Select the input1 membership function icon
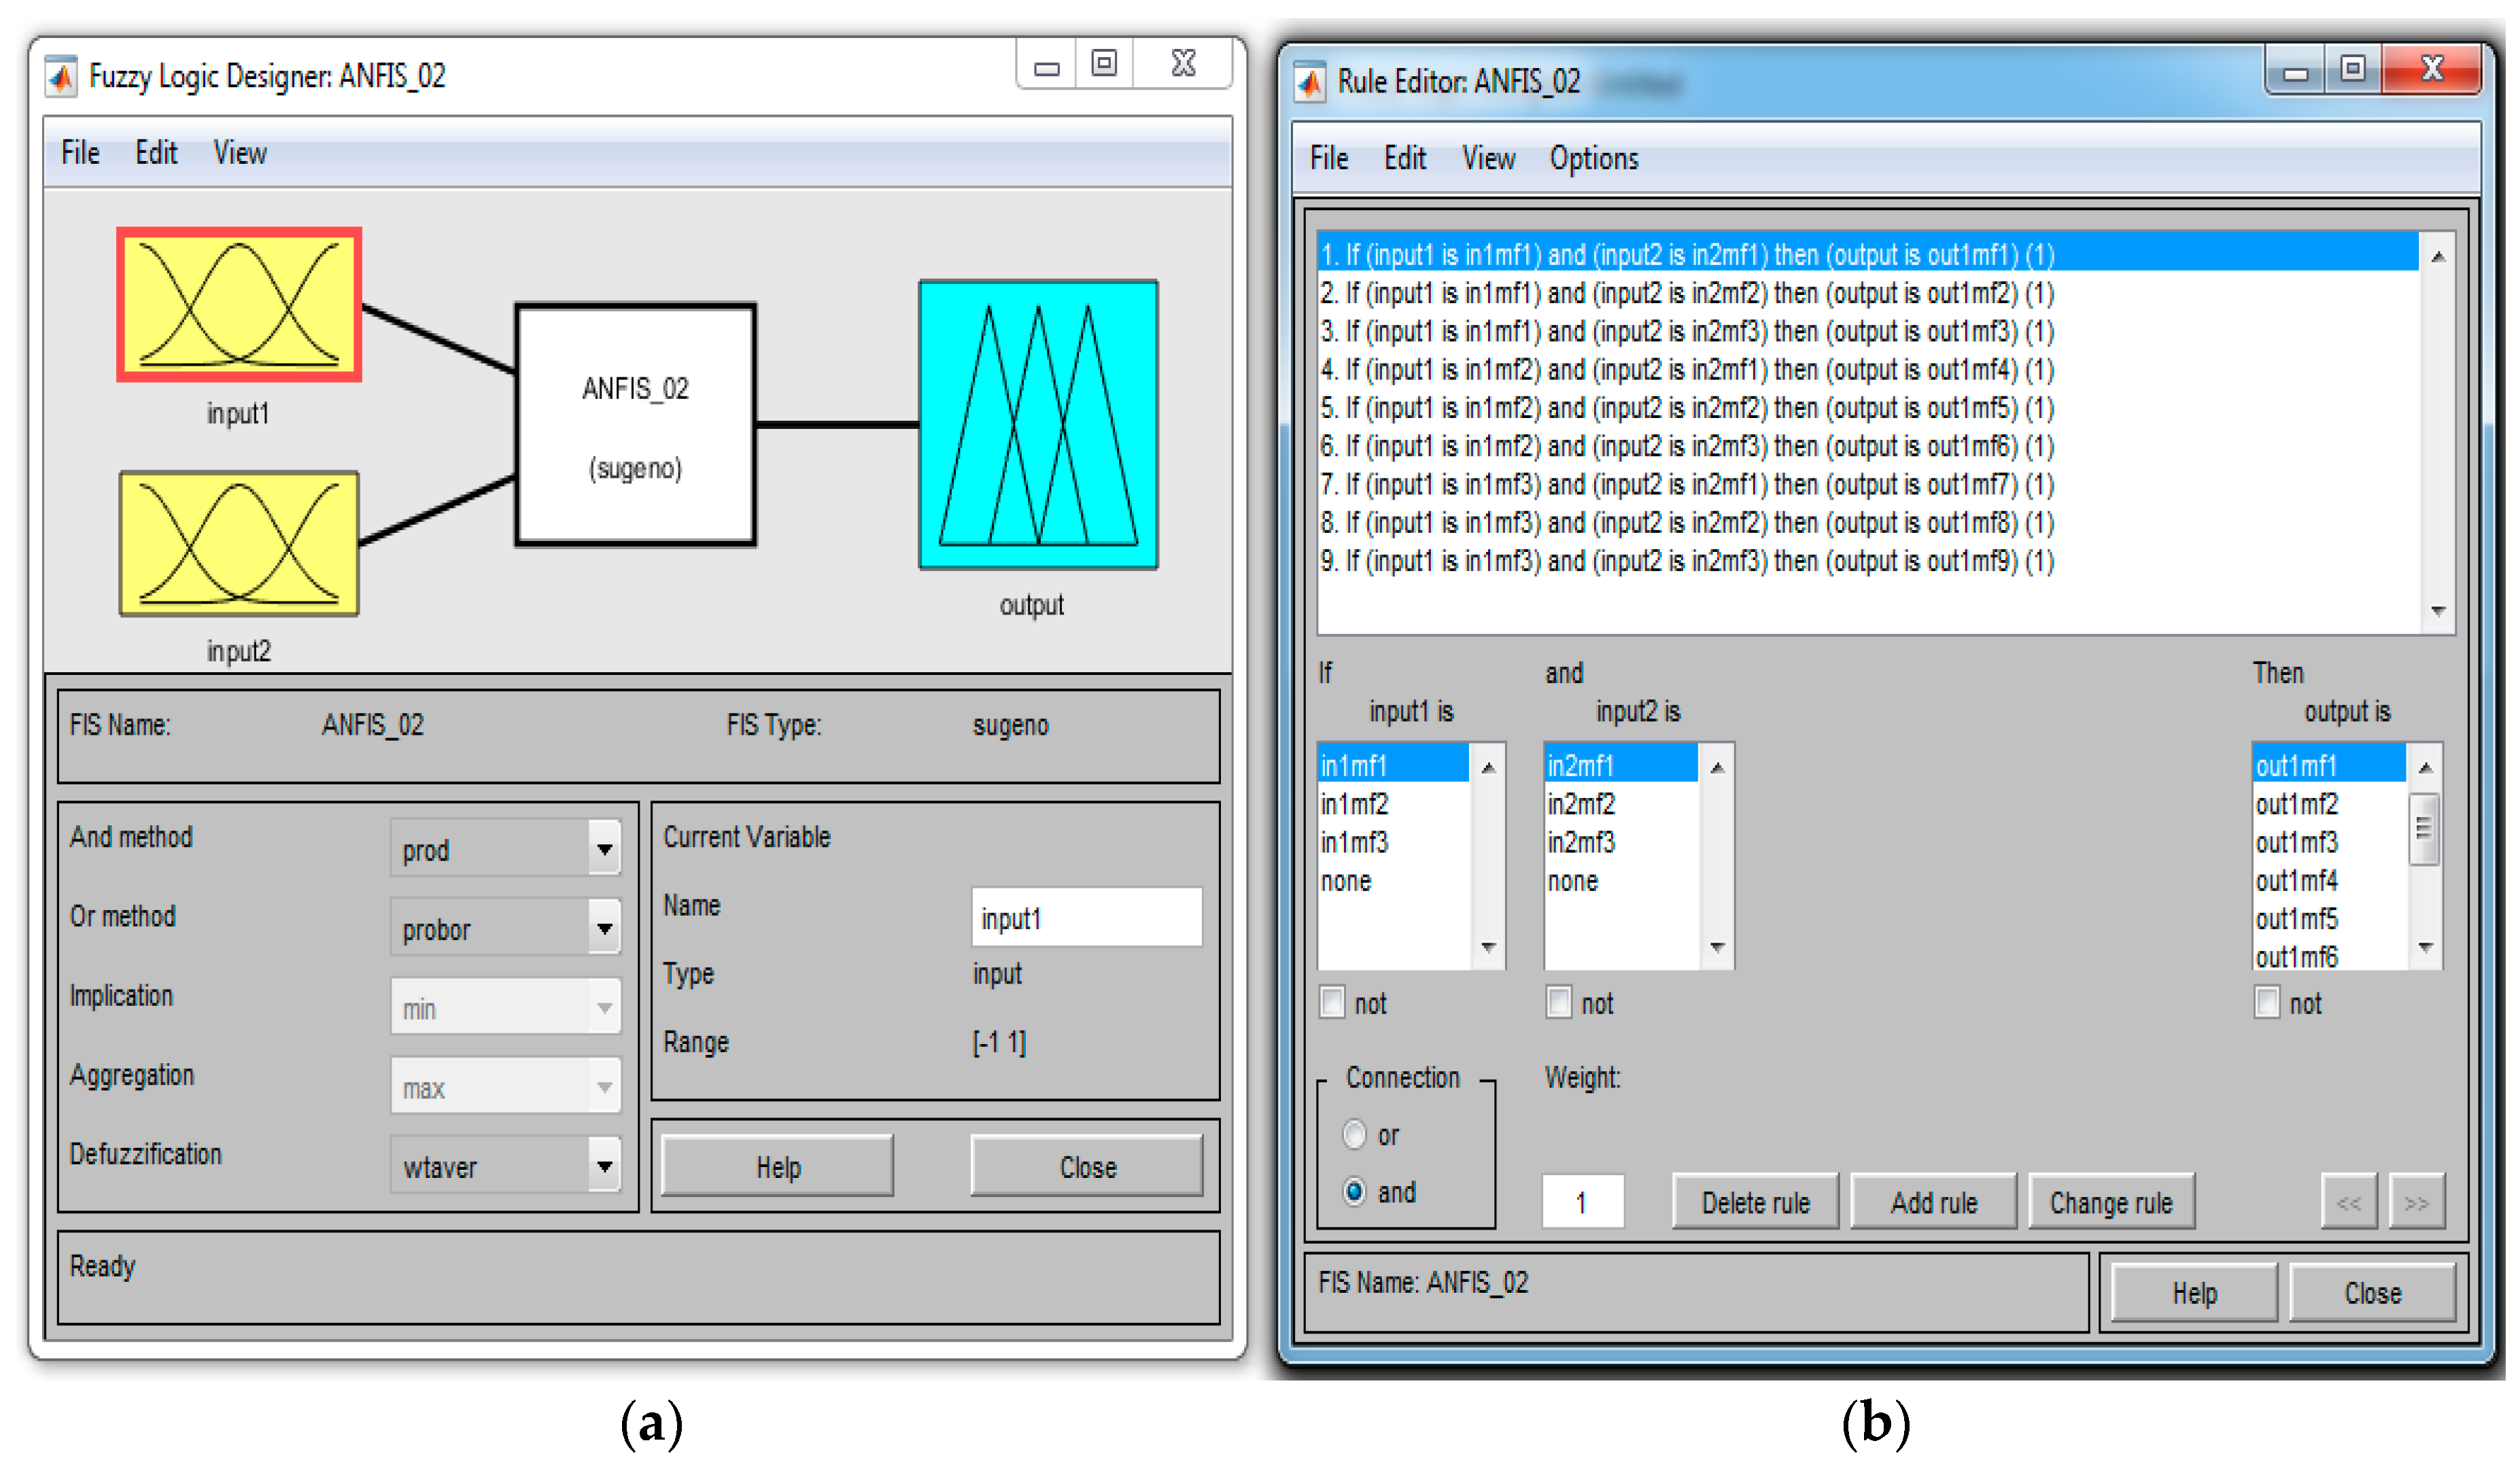The image size is (2520, 1460). pos(238,304)
